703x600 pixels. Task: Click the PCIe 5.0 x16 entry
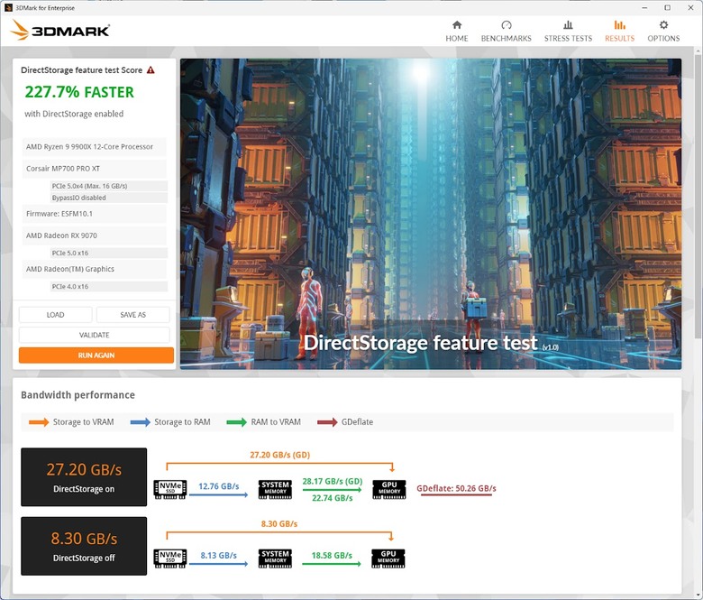109,253
